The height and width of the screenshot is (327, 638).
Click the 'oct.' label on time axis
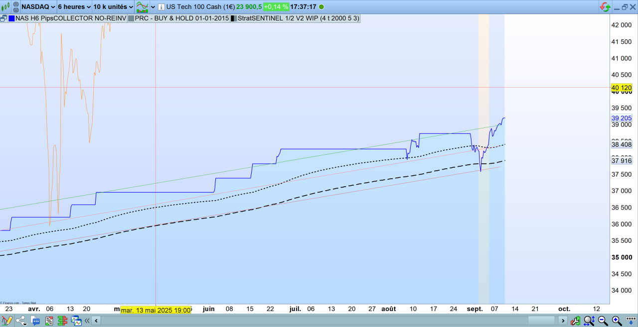click(564, 309)
